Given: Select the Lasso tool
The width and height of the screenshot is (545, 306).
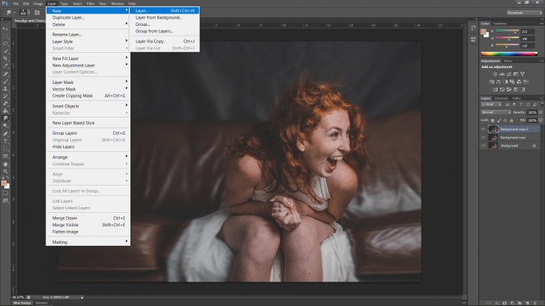Looking at the screenshot, I should click(5, 44).
